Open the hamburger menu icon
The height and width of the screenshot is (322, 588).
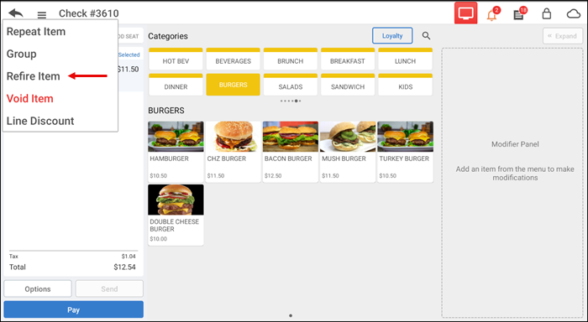click(x=42, y=15)
